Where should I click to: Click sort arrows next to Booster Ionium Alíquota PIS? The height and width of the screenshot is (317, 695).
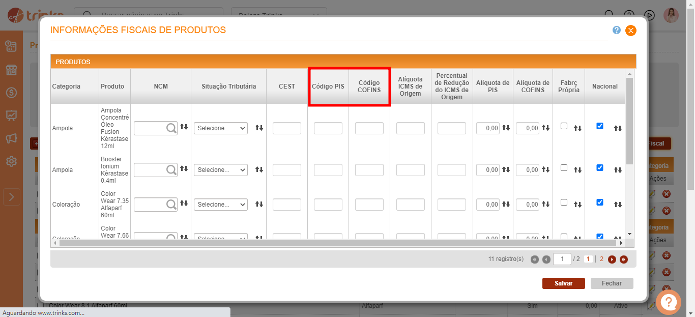[506, 170]
